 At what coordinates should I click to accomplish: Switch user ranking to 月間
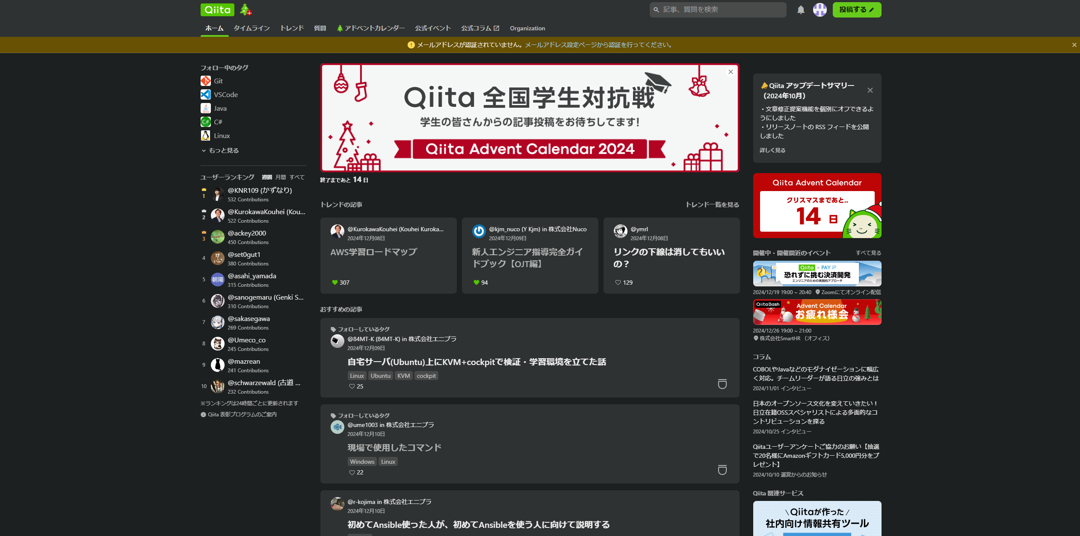click(x=281, y=177)
